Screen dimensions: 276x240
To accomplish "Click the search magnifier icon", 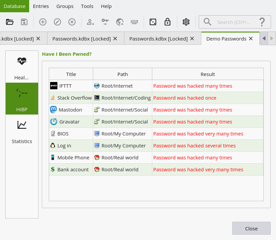I will click(x=207, y=22).
